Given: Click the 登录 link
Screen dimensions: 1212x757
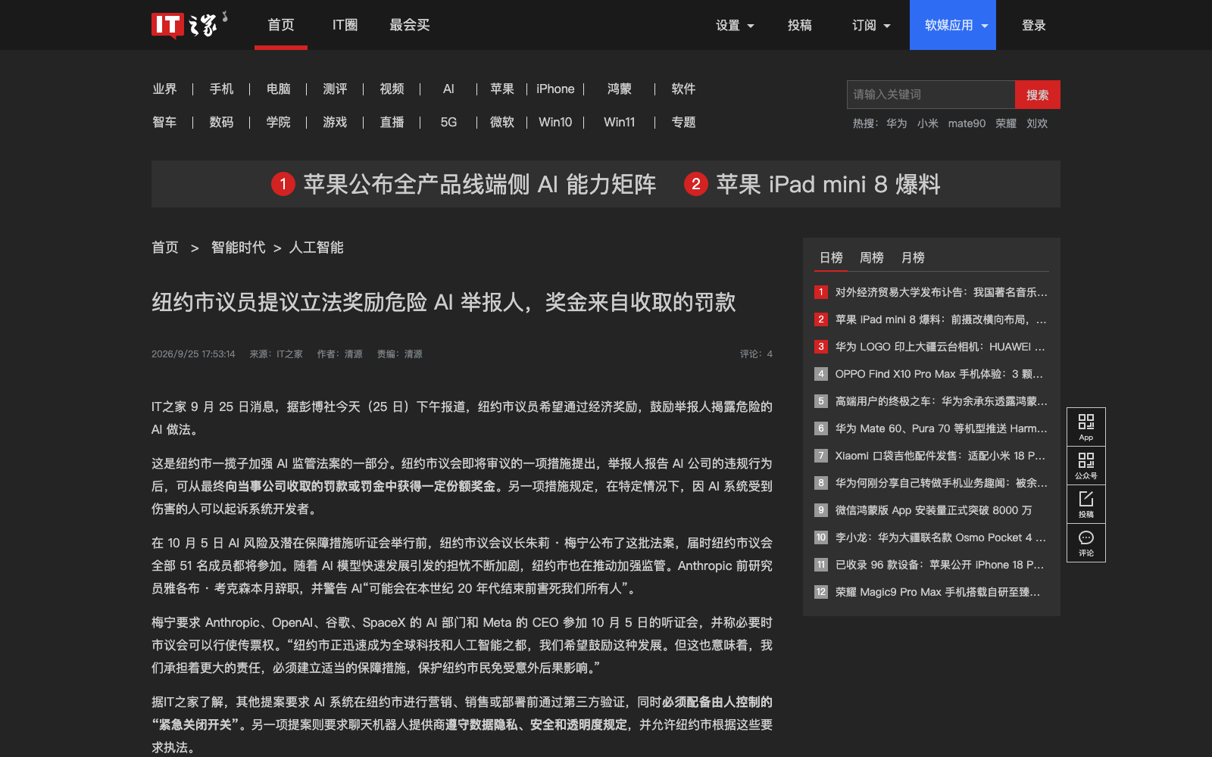Looking at the screenshot, I should (1034, 25).
